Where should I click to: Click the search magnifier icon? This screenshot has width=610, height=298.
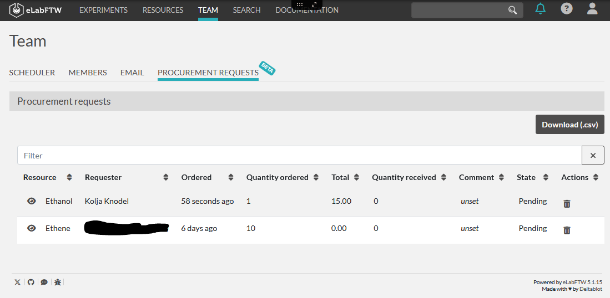click(x=512, y=11)
